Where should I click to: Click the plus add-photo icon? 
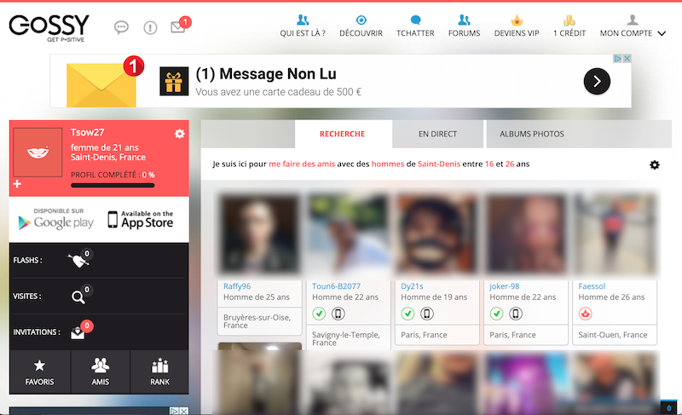17,184
